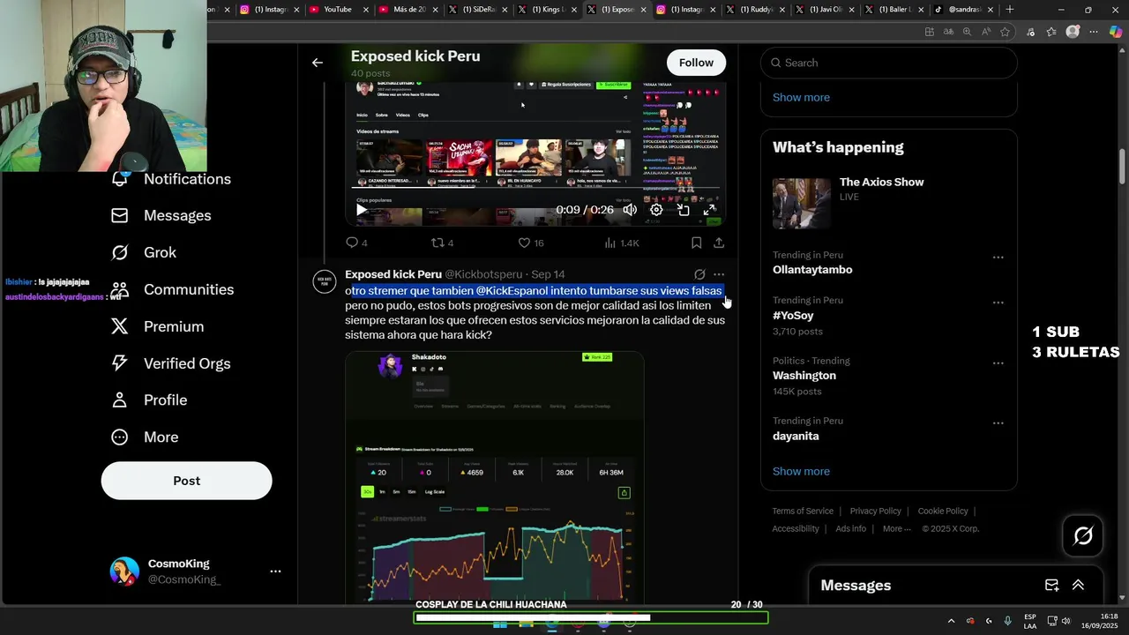
Task: Share the video post
Action: pos(719,243)
